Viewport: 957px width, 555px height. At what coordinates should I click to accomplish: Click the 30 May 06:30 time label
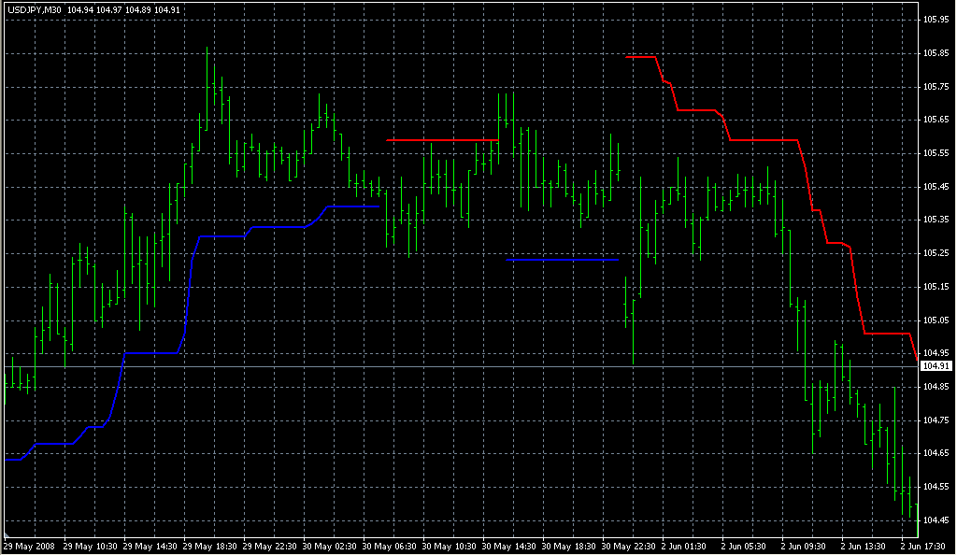(x=391, y=546)
